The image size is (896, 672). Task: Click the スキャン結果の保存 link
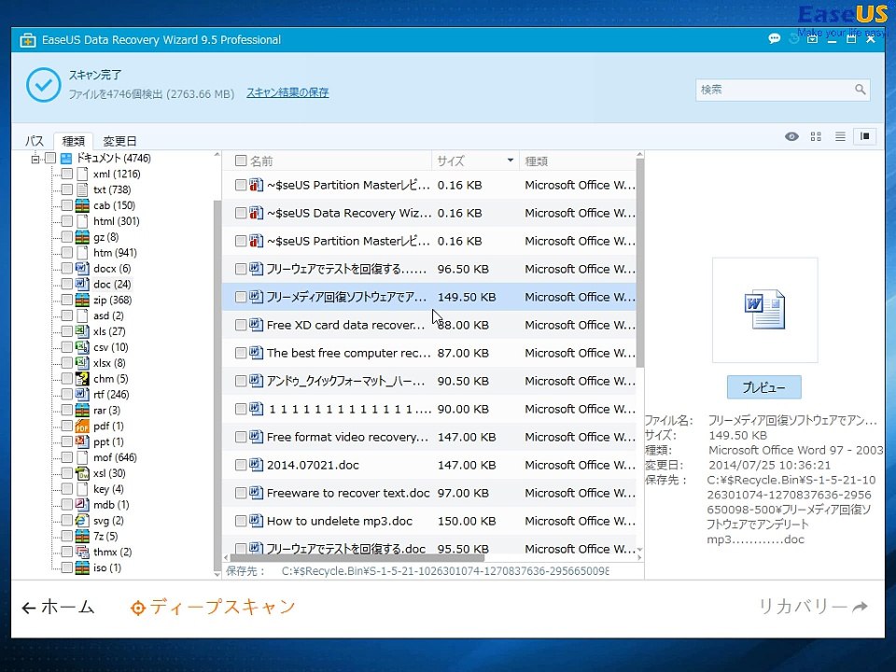(287, 92)
